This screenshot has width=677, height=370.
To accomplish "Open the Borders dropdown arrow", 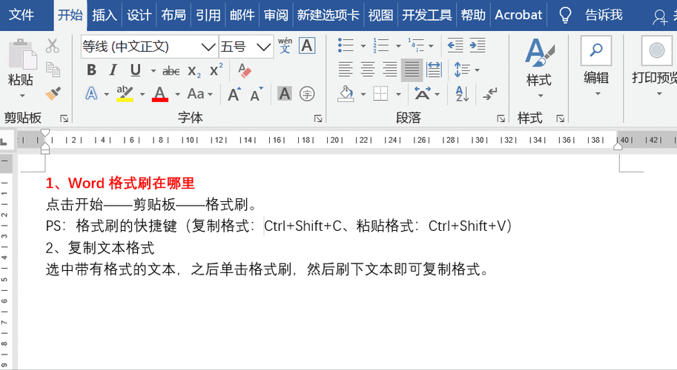I will click(x=398, y=94).
